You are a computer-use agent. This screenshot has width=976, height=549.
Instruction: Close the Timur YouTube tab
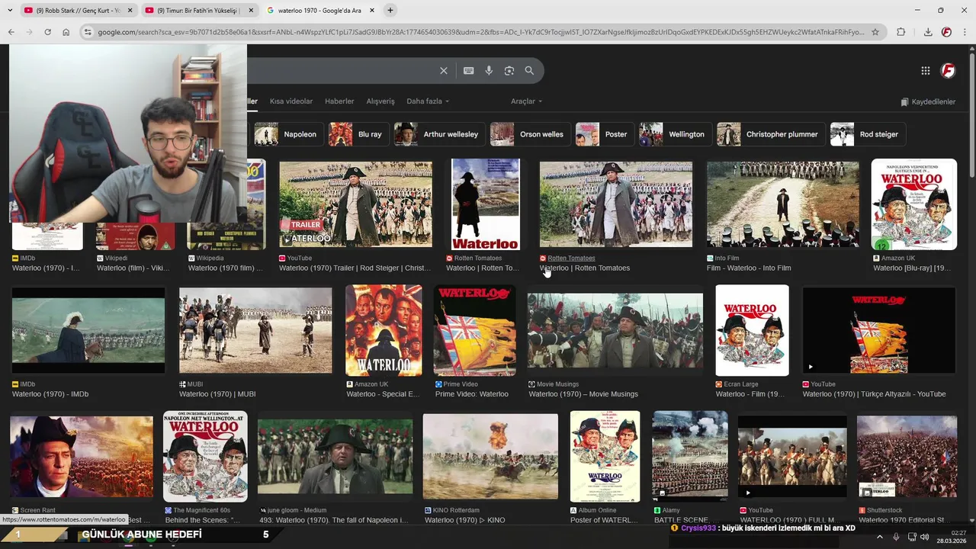pyautogui.click(x=251, y=11)
